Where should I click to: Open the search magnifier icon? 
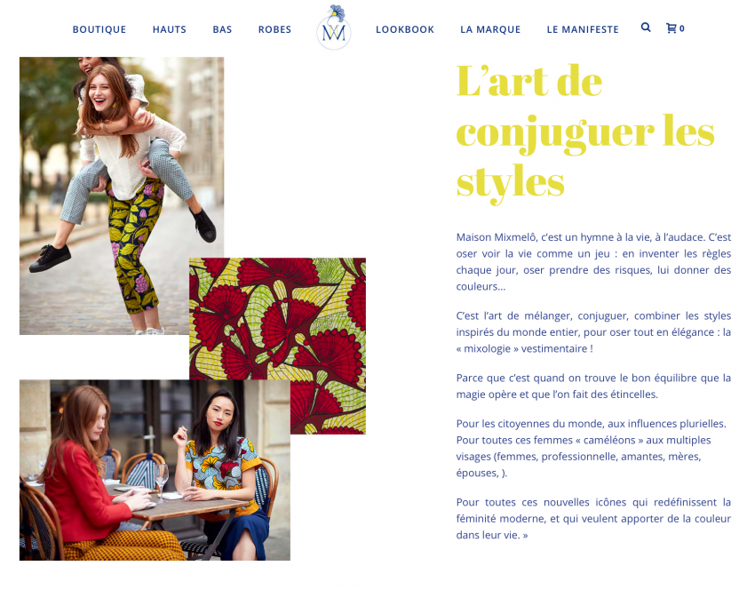[645, 28]
